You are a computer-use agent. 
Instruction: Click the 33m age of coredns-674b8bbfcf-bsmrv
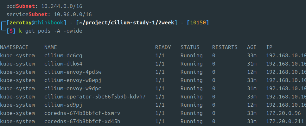point(252,113)
